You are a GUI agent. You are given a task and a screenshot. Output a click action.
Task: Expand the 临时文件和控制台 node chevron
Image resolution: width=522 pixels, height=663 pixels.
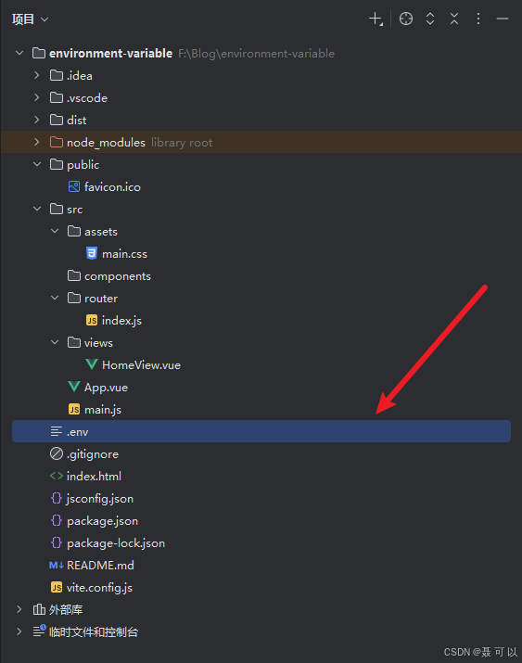pos(19,631)
